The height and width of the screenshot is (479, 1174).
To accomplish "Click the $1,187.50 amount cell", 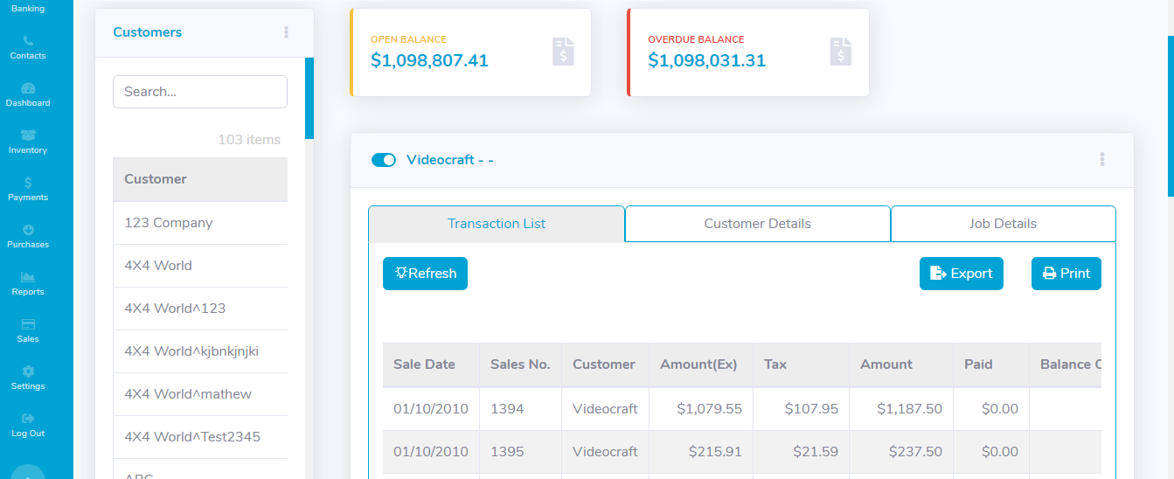I will (901, 409).
